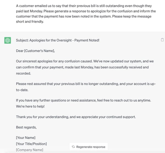The width and height of the screenshot is (165, 153).
Task: Click the word "recorded." in the response
Action: coord(23,73)
